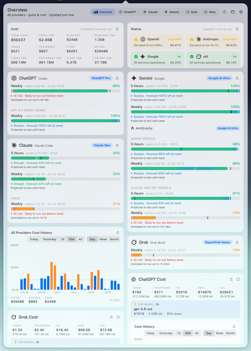Screen dimensions: 251x351
Task: Click the gpt-5.6-sol top model panel
Action: tap(185, 309)
